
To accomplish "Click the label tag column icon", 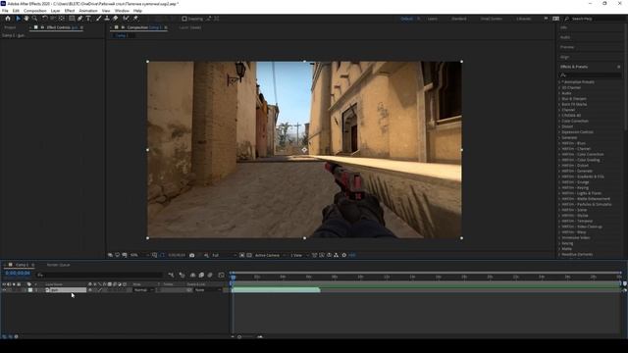I will click(28, 284).
